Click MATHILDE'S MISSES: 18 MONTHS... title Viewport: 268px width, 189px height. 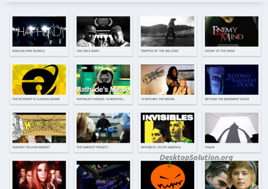[x=100, y=99]
